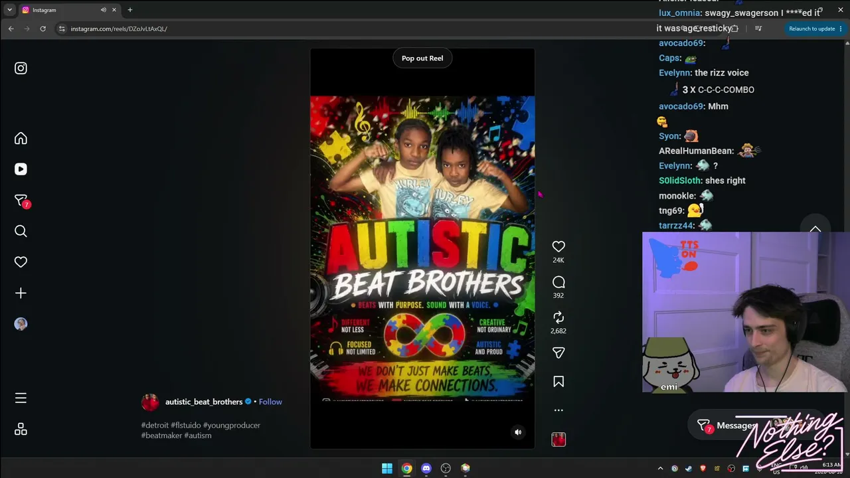Open the Meta apps grid icon in the sidebar

point(21,430)
